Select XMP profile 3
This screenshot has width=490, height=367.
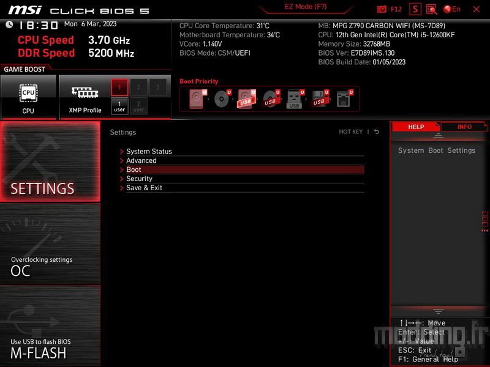[x=158, y=87]
